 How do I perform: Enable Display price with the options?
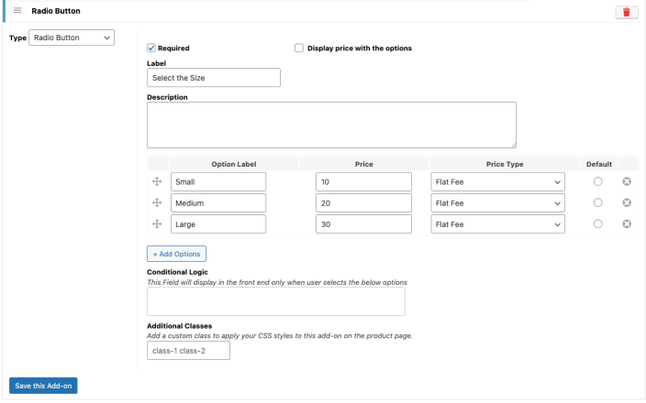click(299, 48)
